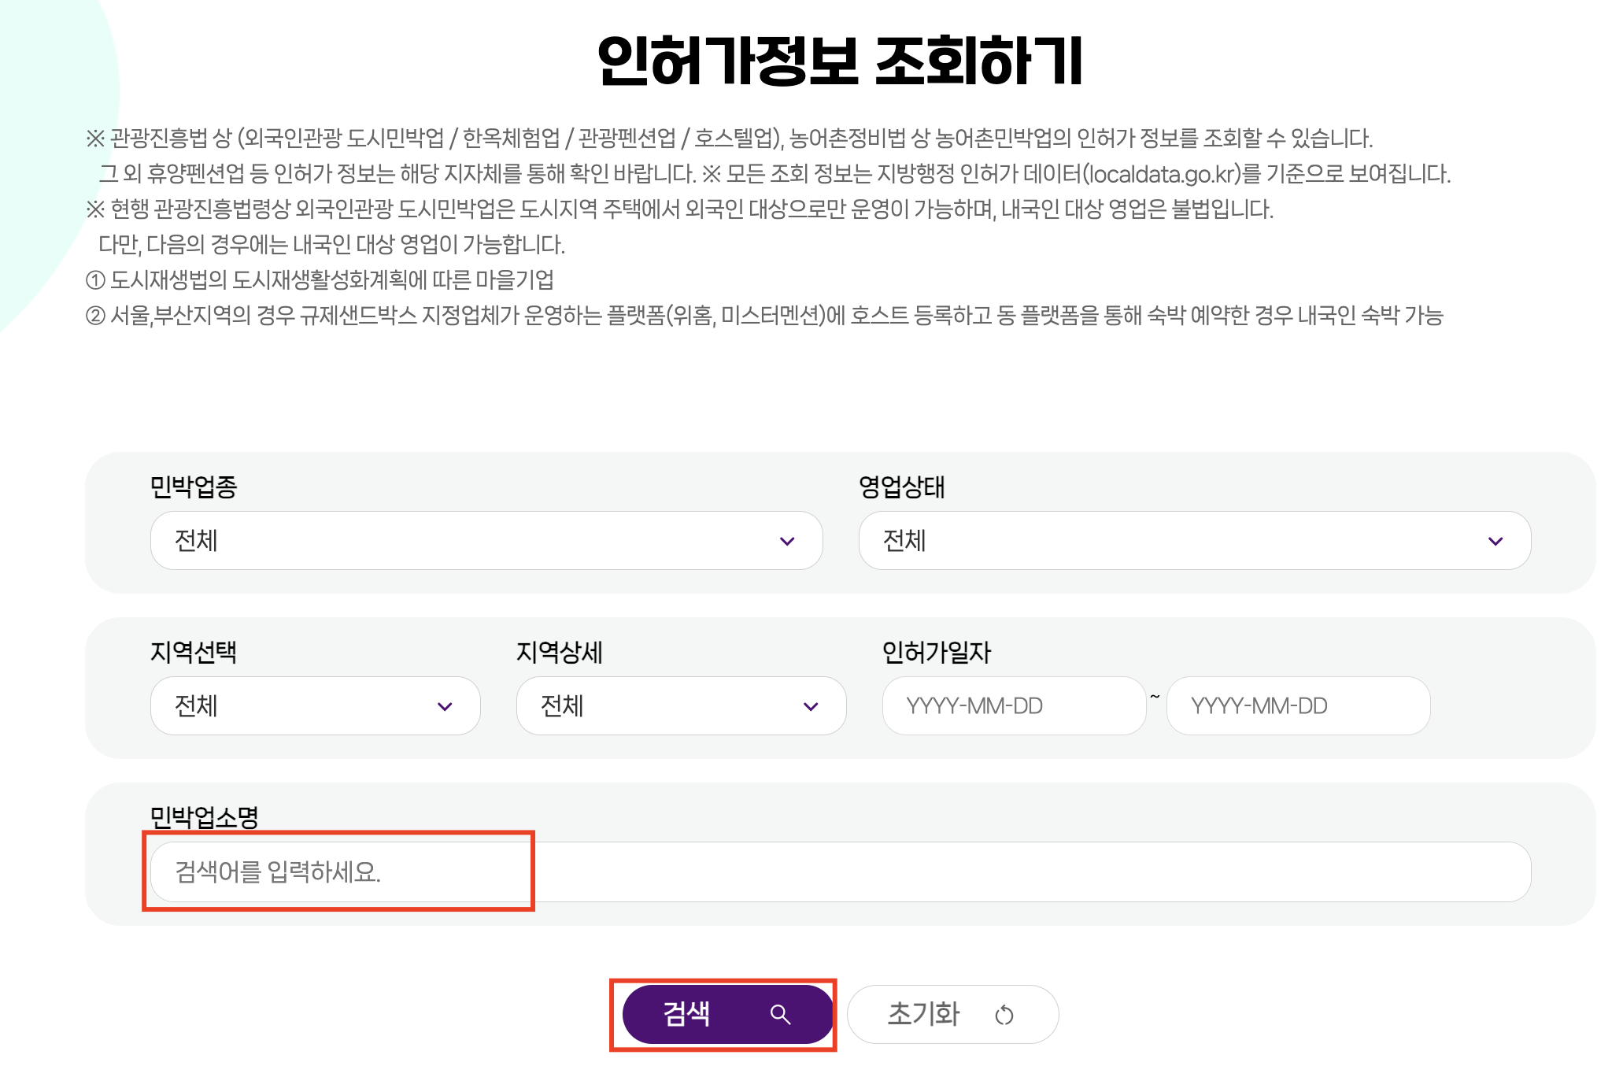Click the 인허가정보 조회하기 page heading
1623x1077 pixels.
tap(840, 61)
